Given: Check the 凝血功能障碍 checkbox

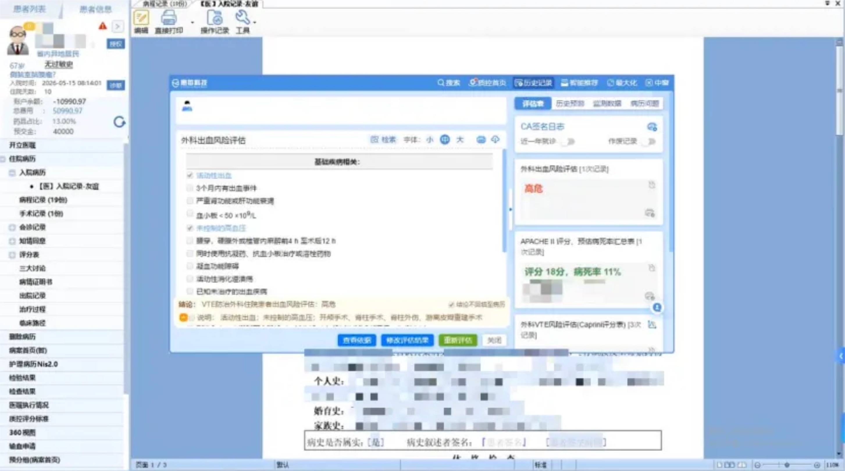Looking at the screenshot, I should [x=190, y=266].
